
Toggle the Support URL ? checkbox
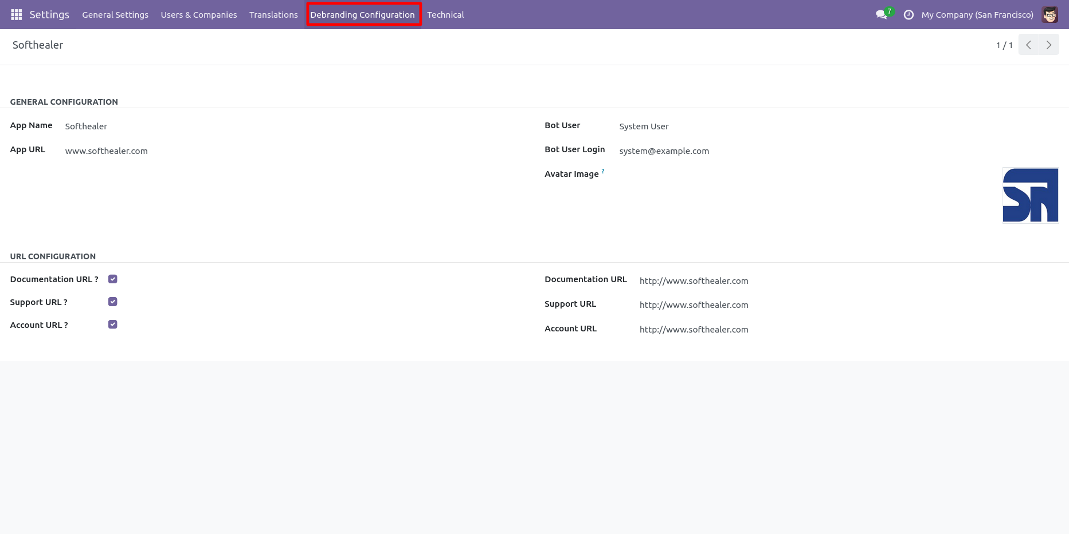coord(113,302)
